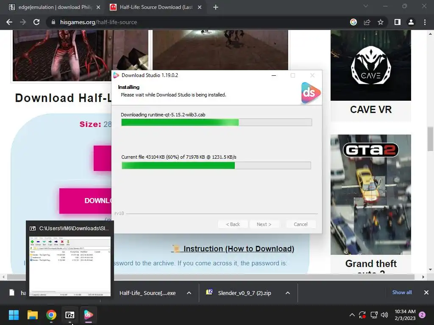Viewport: 434px width, 325px height.
Task: Close the edge|emulation tab
Action: [x=98, y=7]
